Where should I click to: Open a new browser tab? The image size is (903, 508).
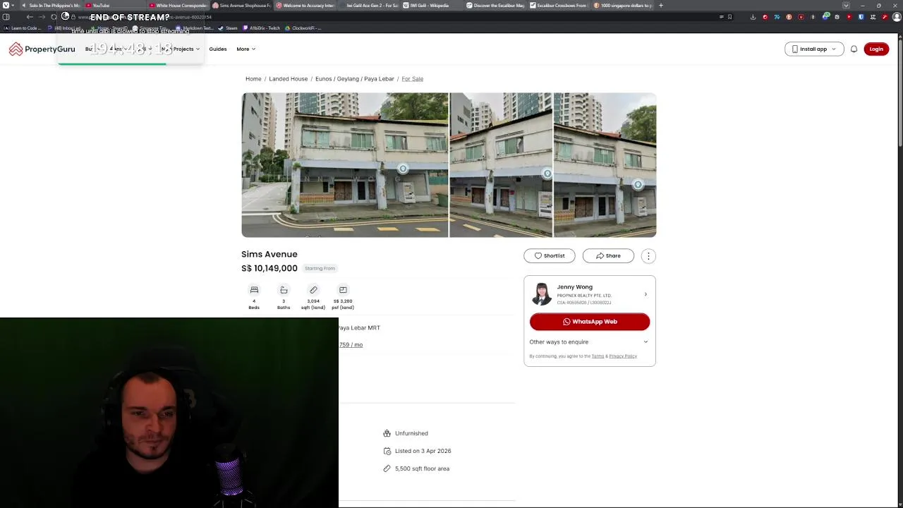coord(661,6)
